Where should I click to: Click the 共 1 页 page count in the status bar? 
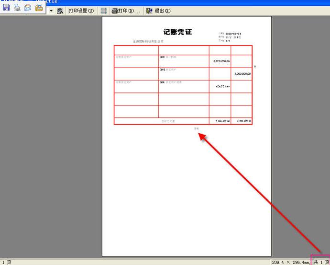pos(321,262)
